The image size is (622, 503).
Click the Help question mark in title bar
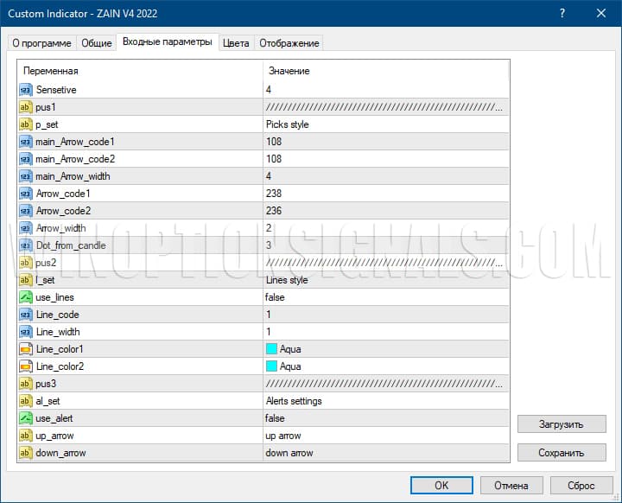click(562, 14)
